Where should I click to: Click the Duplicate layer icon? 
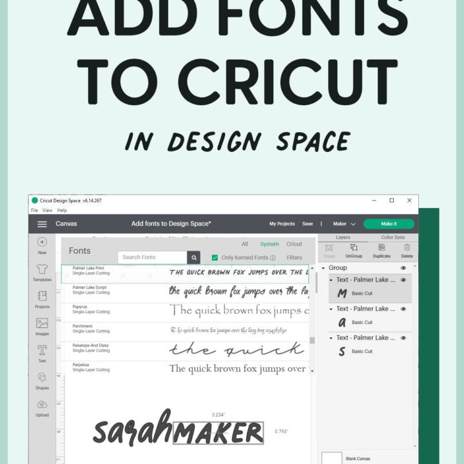pos(382,251)
